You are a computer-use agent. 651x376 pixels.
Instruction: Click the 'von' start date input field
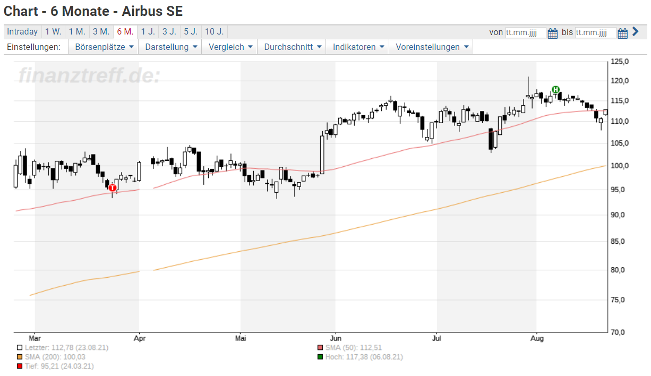(x=525, y=32)
